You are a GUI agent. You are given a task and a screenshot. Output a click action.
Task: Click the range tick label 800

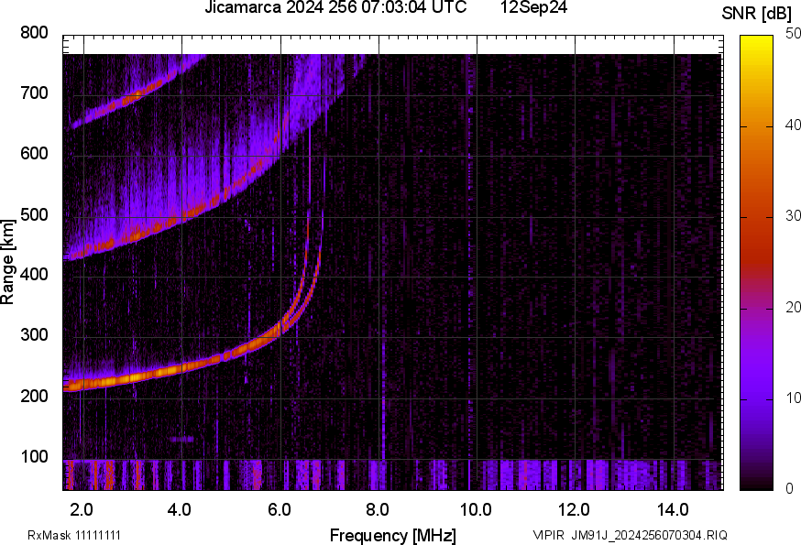tap(34, 33)
